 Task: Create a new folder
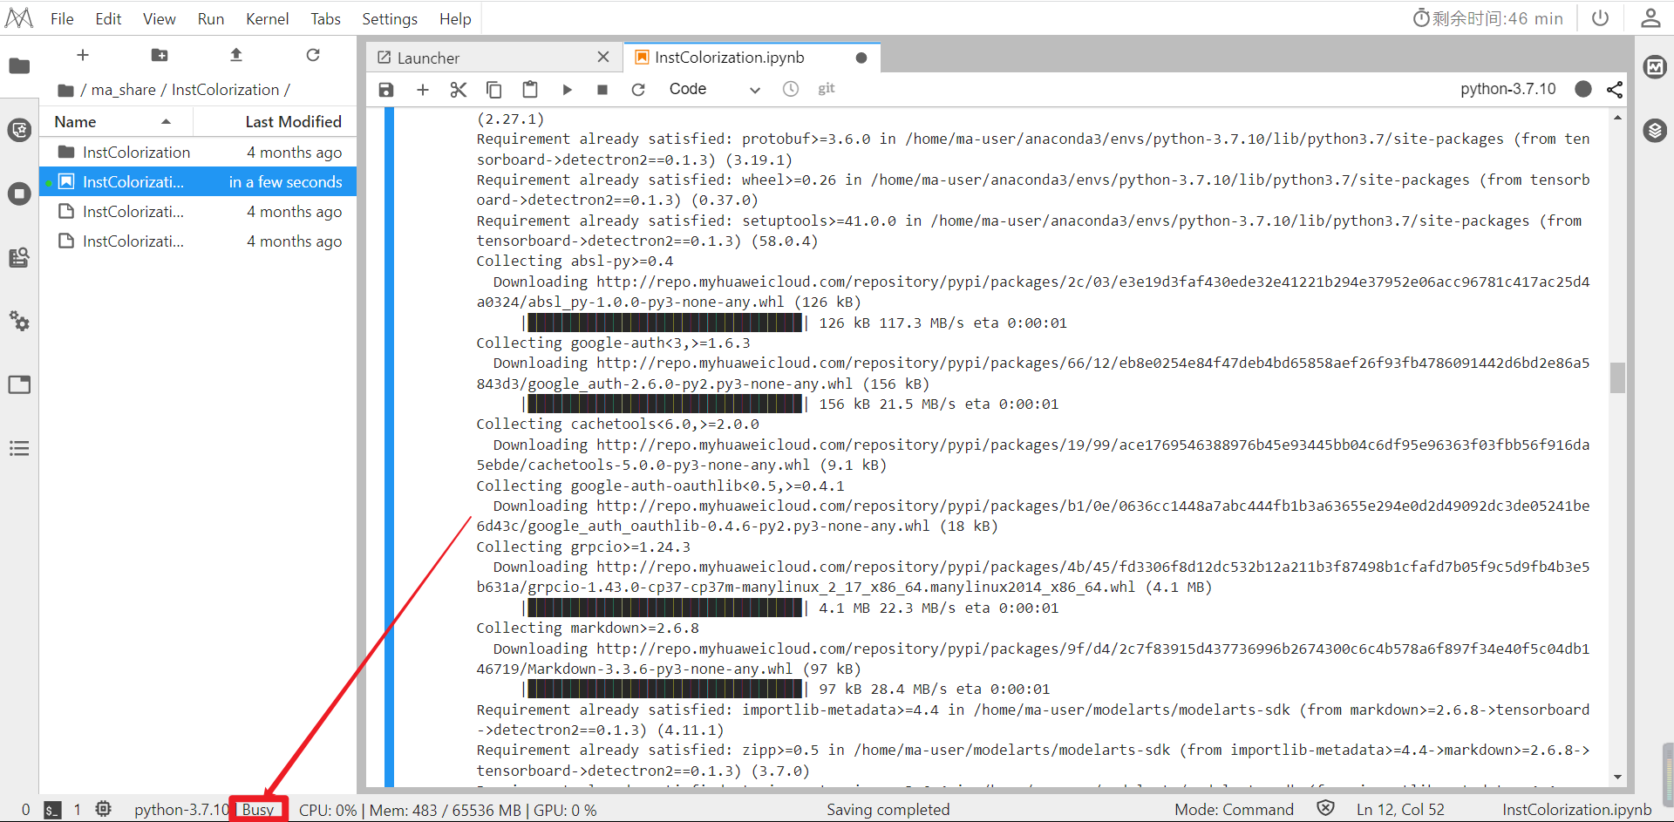click(160, 55)
